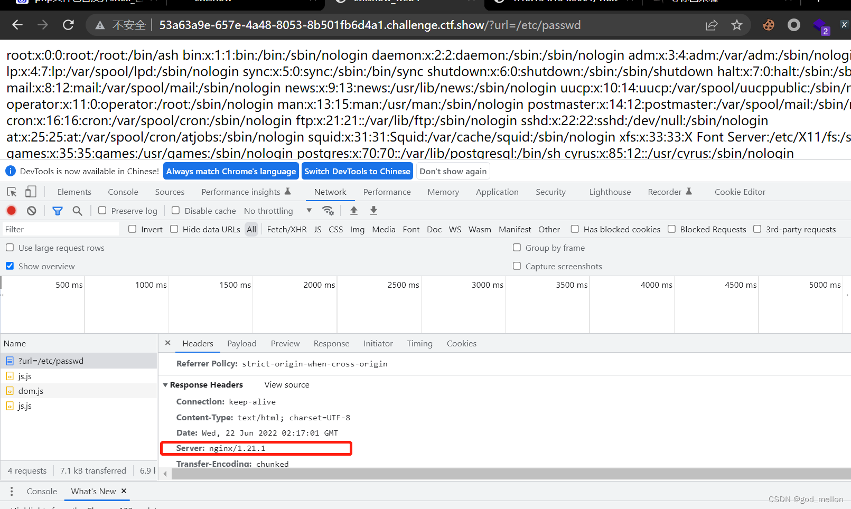The width and height of the screenshot is (851, 509).
Task: Click Switch DevTools to Chinese
Action: click(357, 172)
